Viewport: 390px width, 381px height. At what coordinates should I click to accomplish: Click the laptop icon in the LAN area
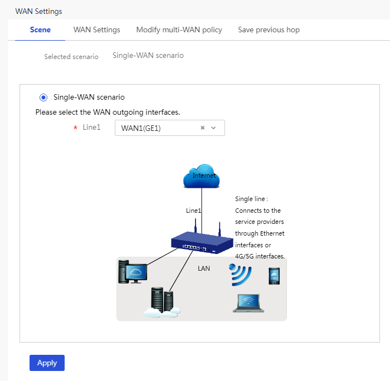(248, 303)
